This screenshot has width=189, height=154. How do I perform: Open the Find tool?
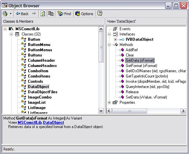(64, 14)
